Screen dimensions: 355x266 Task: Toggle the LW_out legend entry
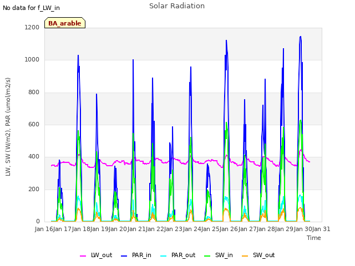pos(96,255)
